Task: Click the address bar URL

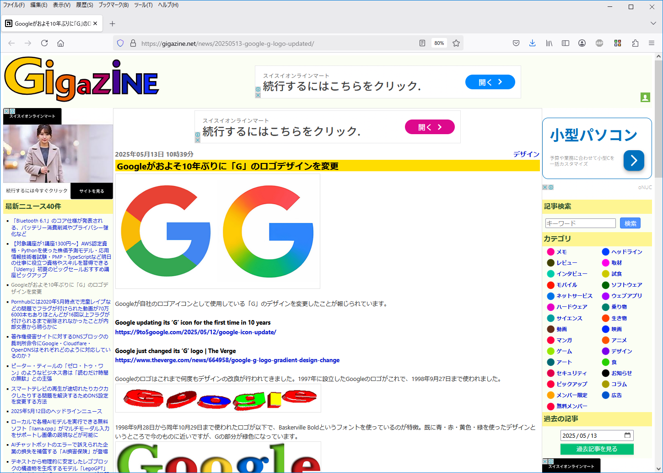Action: point(227,43)
